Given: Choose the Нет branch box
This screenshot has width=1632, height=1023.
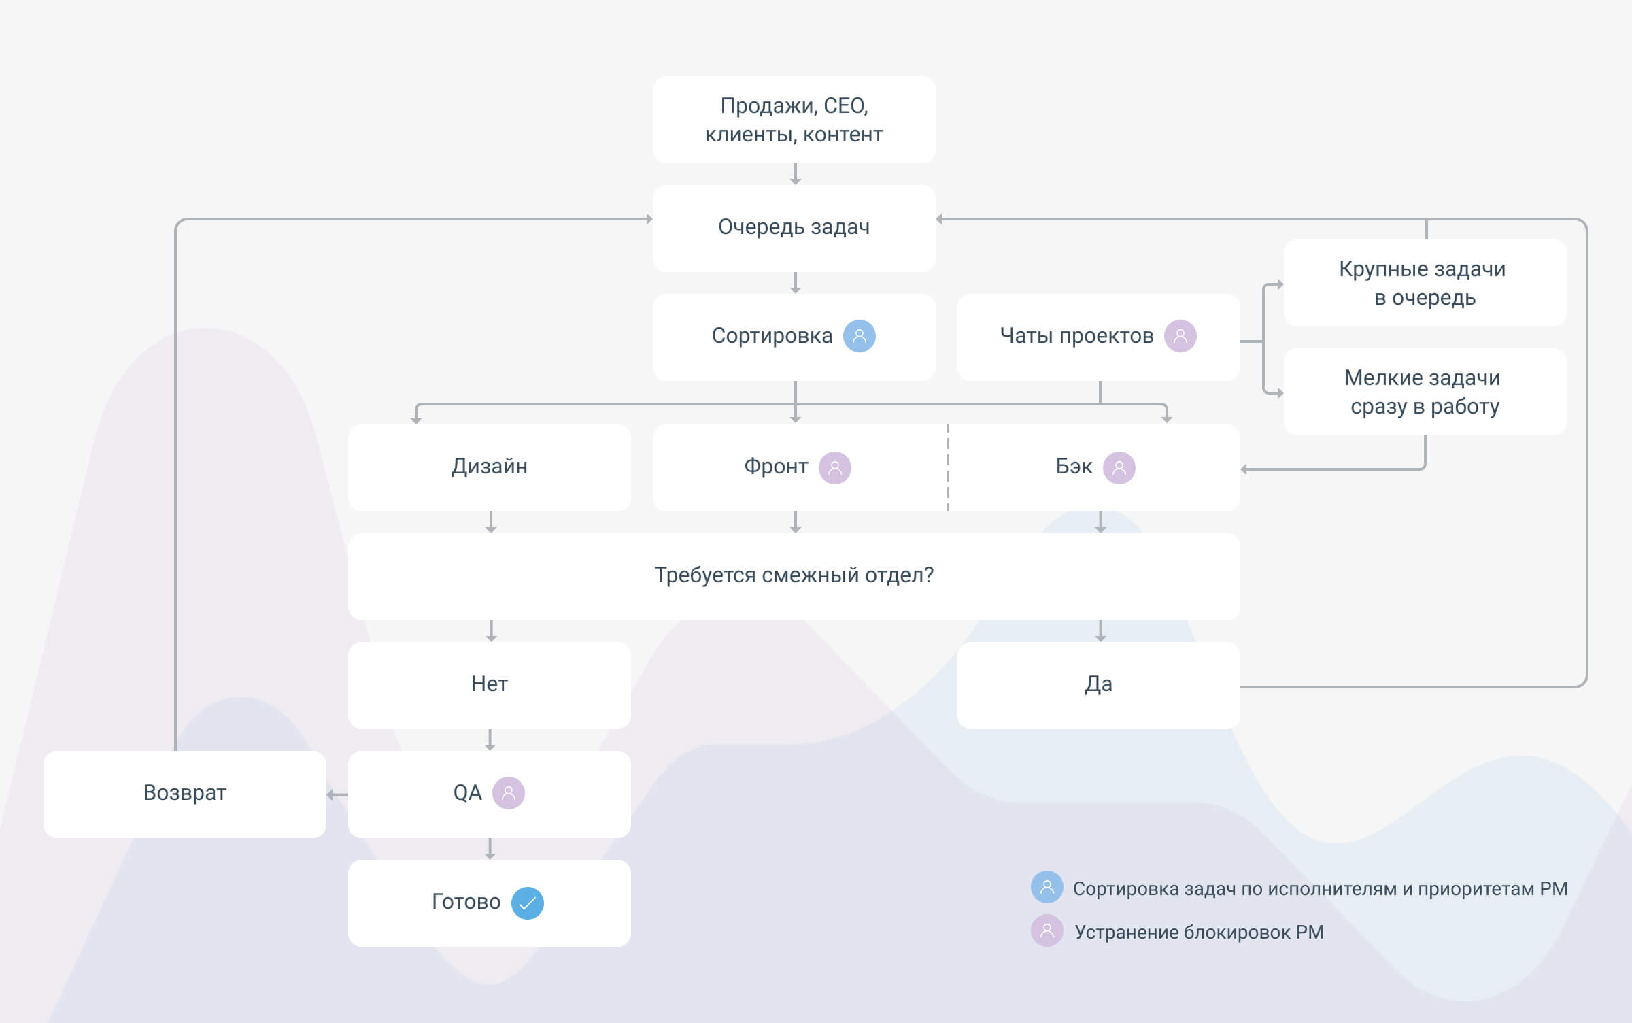Looking at the screenshot, I should coord(490,686).
